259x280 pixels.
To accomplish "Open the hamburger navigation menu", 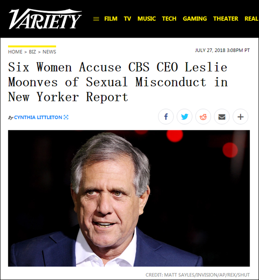I will click(x=96, y=19).
